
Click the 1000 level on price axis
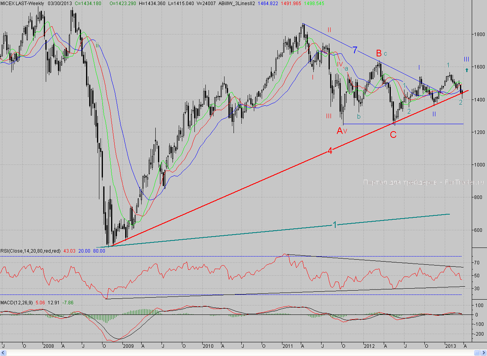click(476, 164)
